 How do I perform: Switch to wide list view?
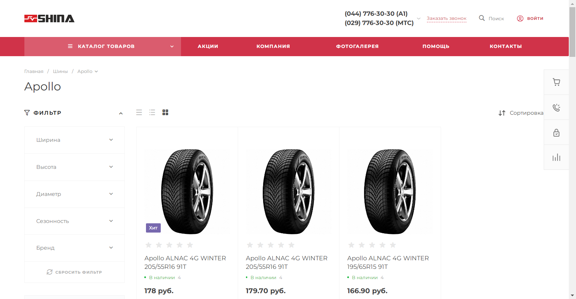click(139, 112)
